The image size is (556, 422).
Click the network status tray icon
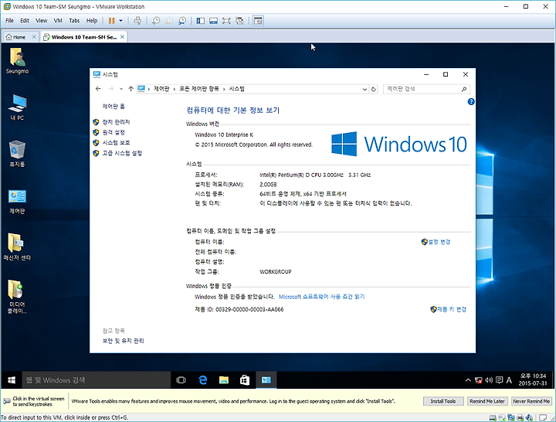[x=478, y=380]
